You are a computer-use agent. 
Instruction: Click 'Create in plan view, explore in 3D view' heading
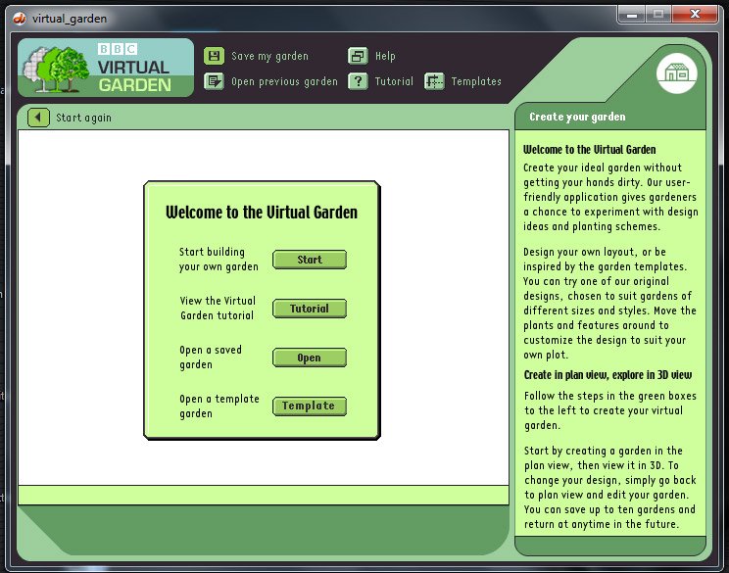click(607, 375)
